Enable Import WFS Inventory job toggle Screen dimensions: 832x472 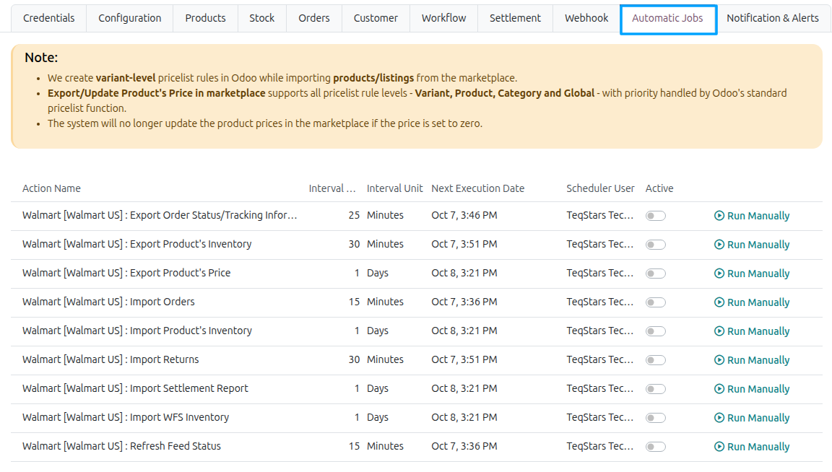pos(655,418)
